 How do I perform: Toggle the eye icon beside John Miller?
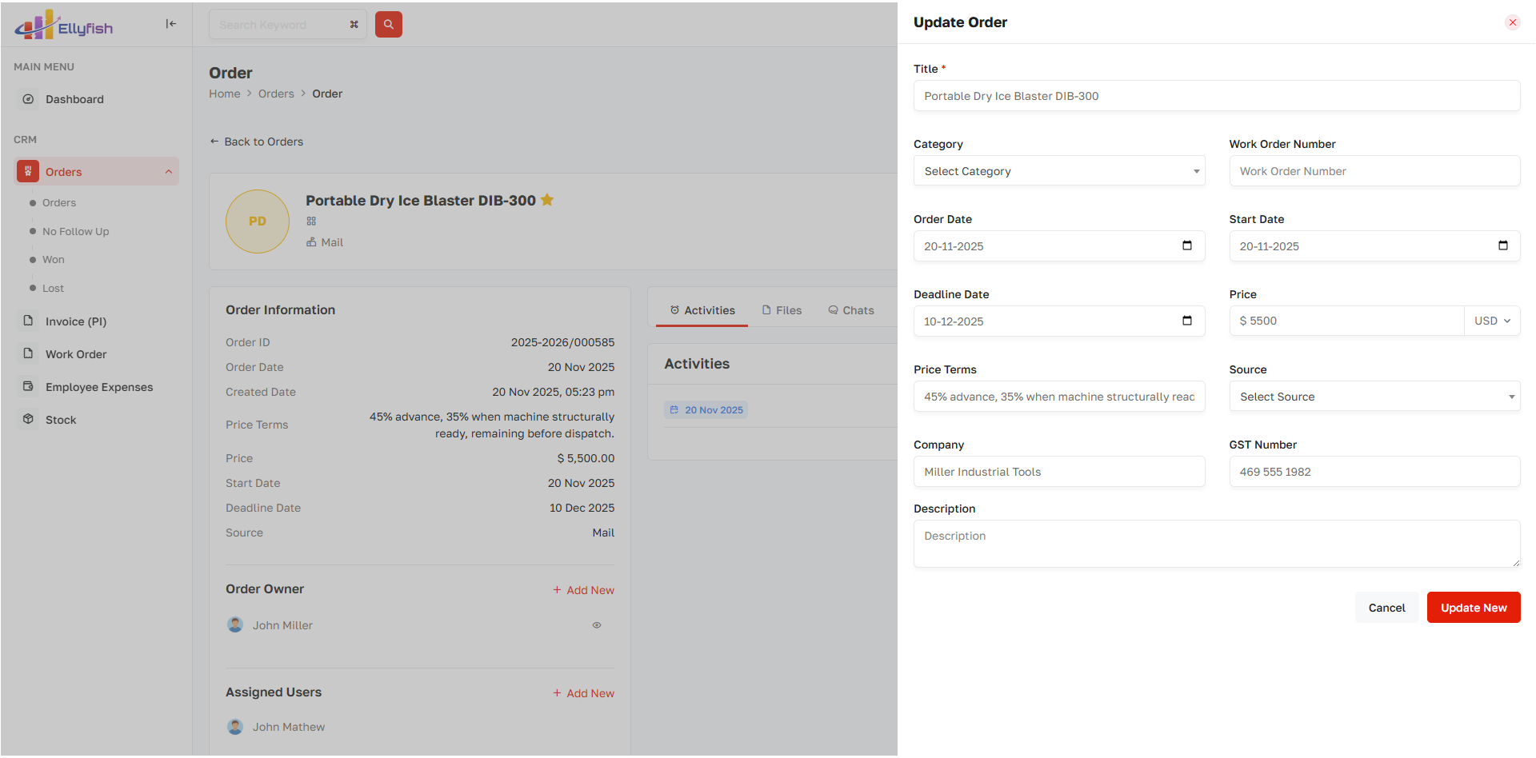coord(597,625)
